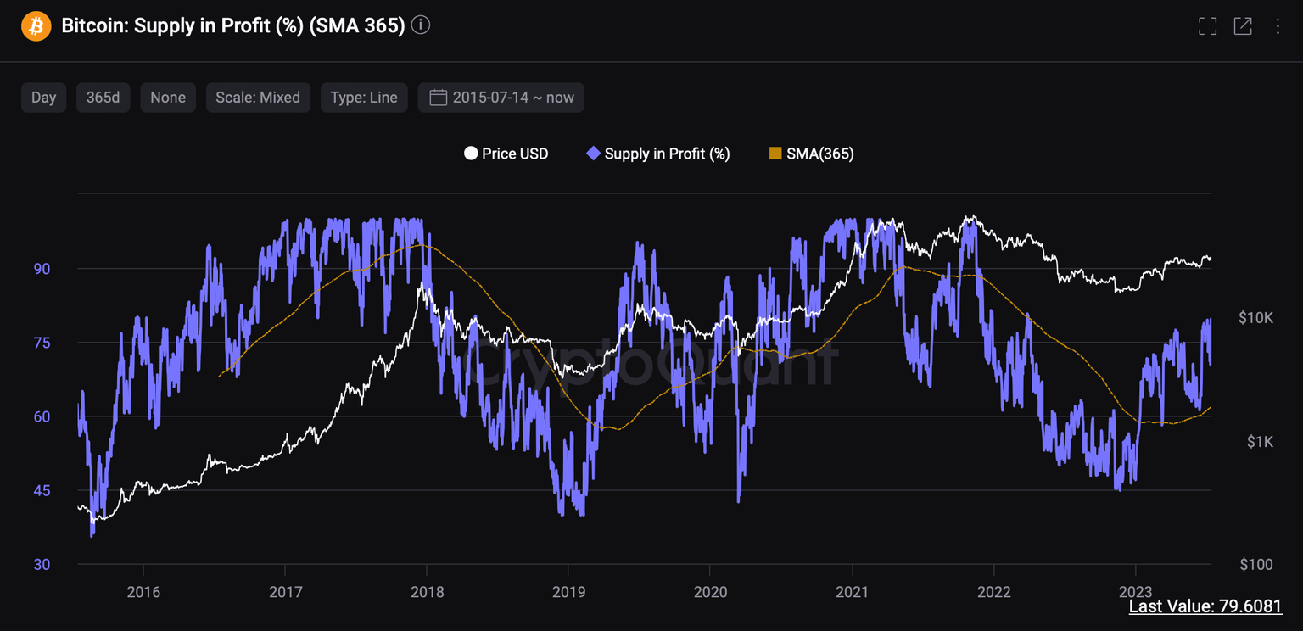Enter fullscreen mode for the chart
The height and width of the screenshot is (631, 1303).
(1207, 25)
